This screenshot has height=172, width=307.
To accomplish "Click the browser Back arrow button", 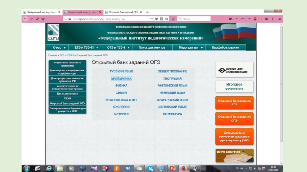I will tap(25, 19).
